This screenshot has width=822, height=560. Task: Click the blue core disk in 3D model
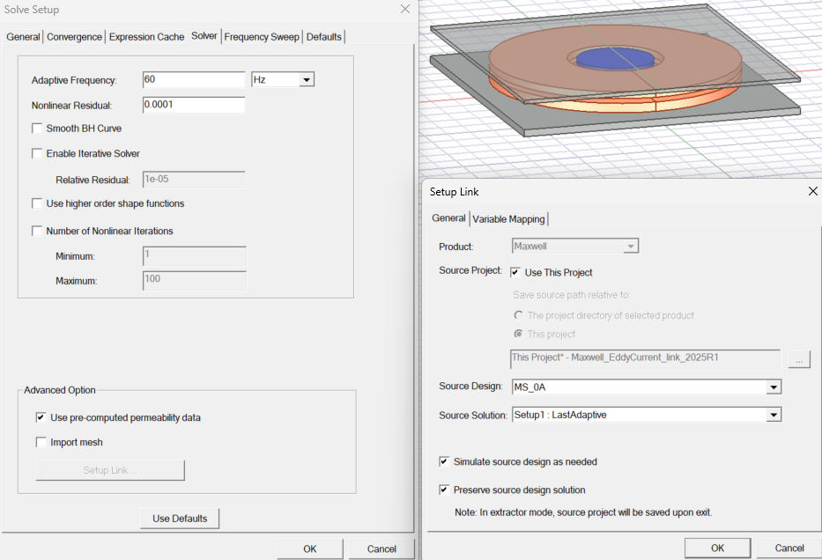pos(616,59)
